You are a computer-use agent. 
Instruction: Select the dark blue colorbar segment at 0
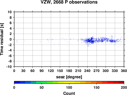pyautogui.click(x=17, y=82)
